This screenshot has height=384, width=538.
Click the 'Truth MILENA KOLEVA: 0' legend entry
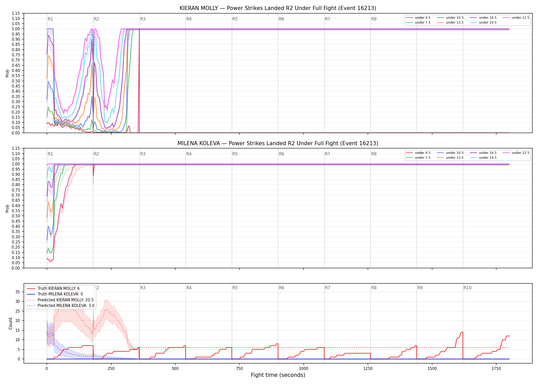pos(55,294)
